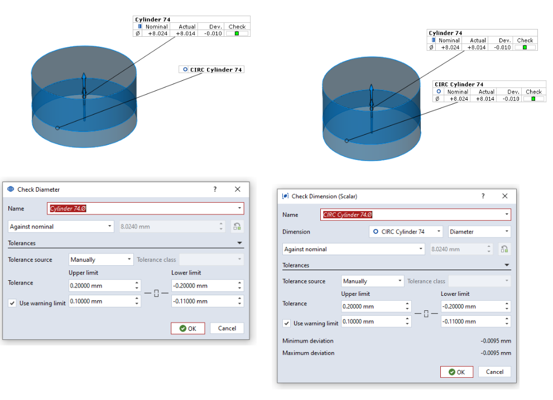Click the help question mark in Check Diameter
This screenshot has width=553, height=400.
coord(215,189)
